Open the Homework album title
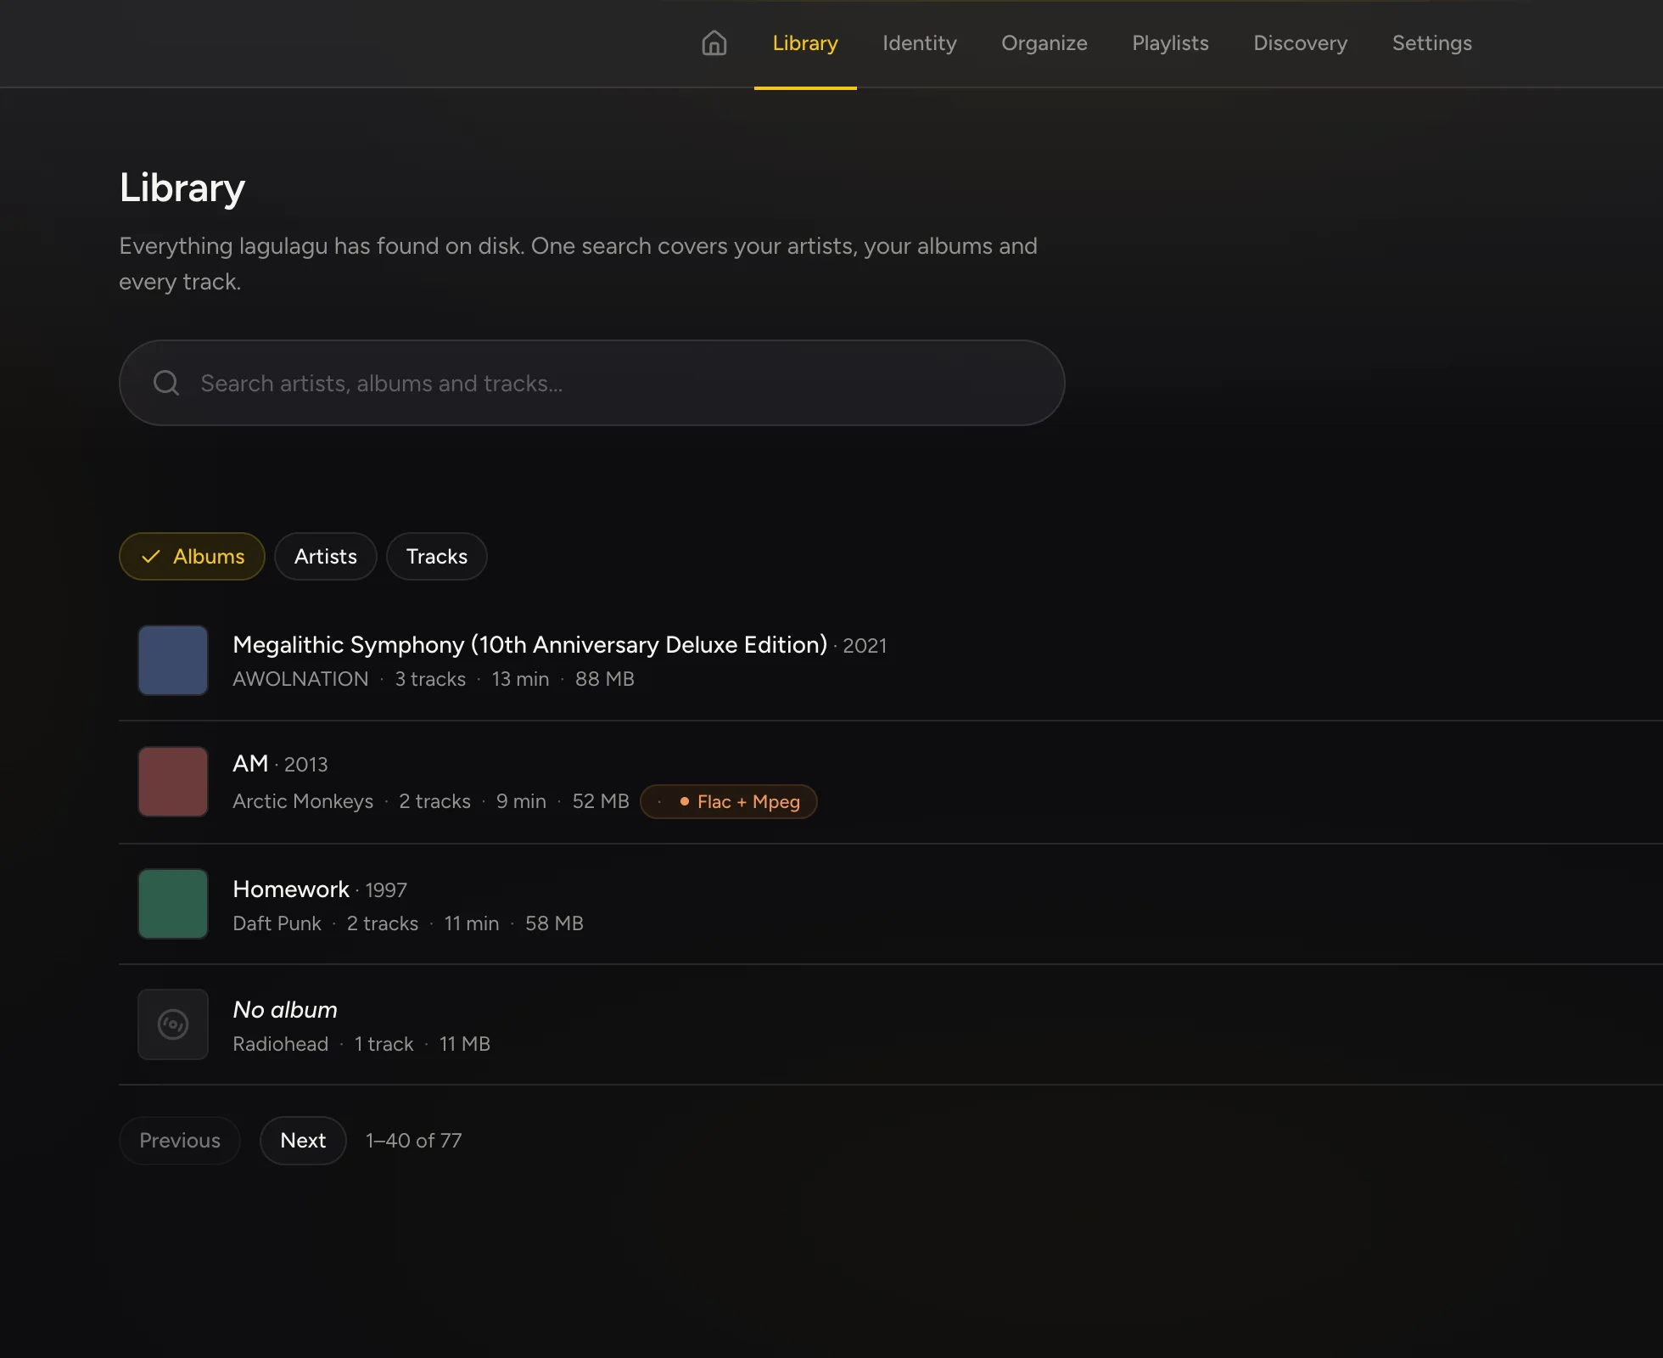1663x1358 pixels. (291, 889)
